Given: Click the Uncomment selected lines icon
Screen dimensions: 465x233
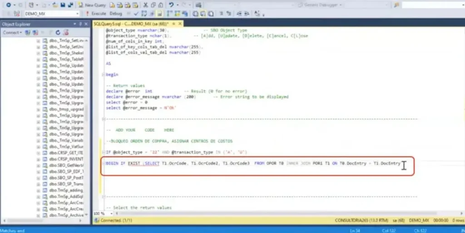Looking at the screenshot, I should (x=229, y=14).
